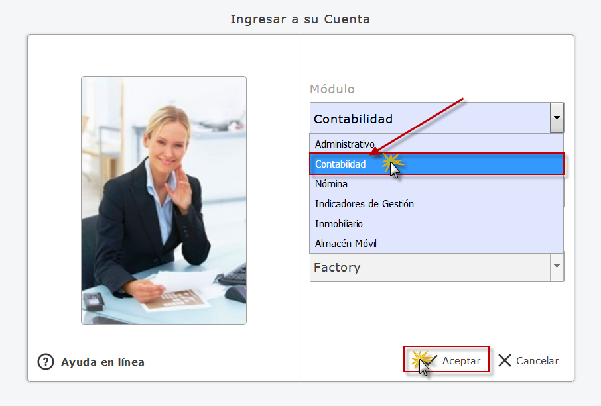This screenshot has width=601, height=406.
Task: Click the Módulo field label
Action: pos(332,89)
